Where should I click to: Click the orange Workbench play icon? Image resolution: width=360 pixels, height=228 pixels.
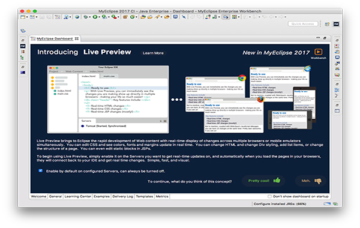[x=318, y=52]
